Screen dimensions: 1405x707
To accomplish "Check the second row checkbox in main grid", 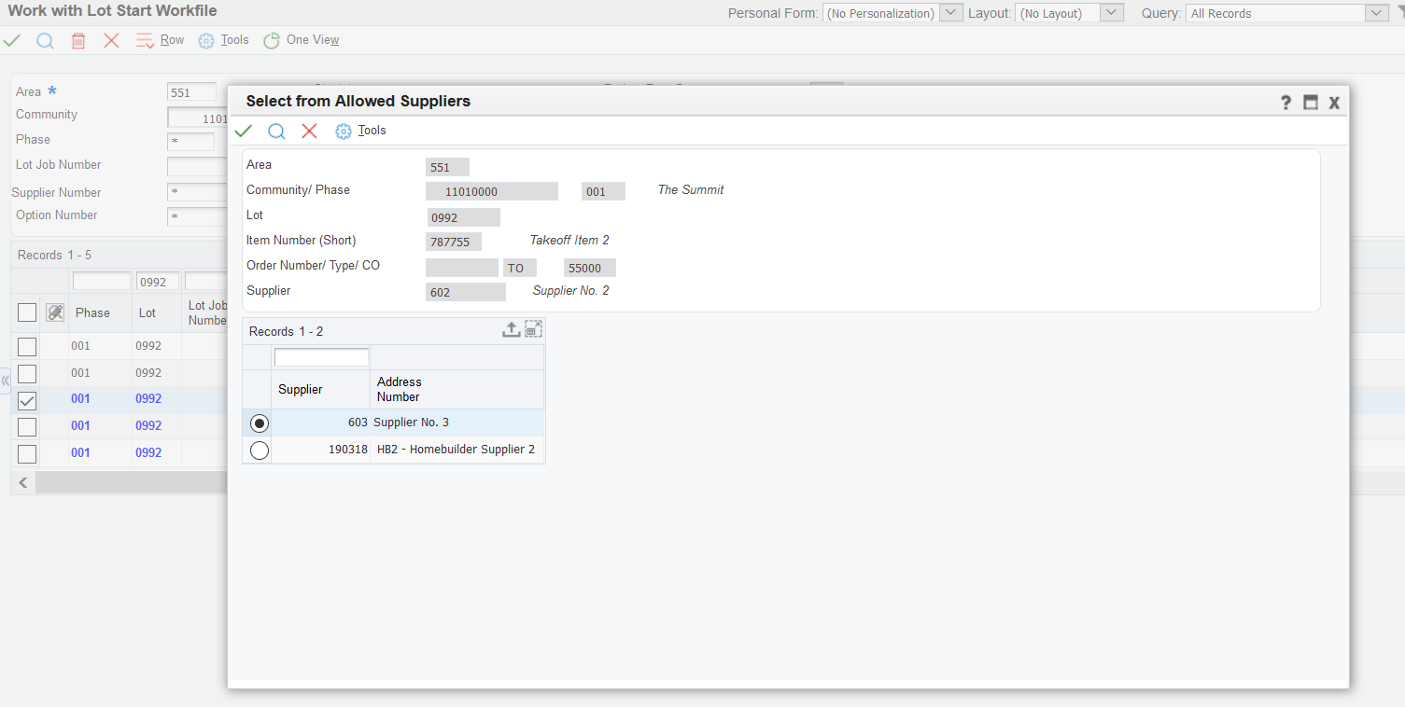I will [27, 373].
